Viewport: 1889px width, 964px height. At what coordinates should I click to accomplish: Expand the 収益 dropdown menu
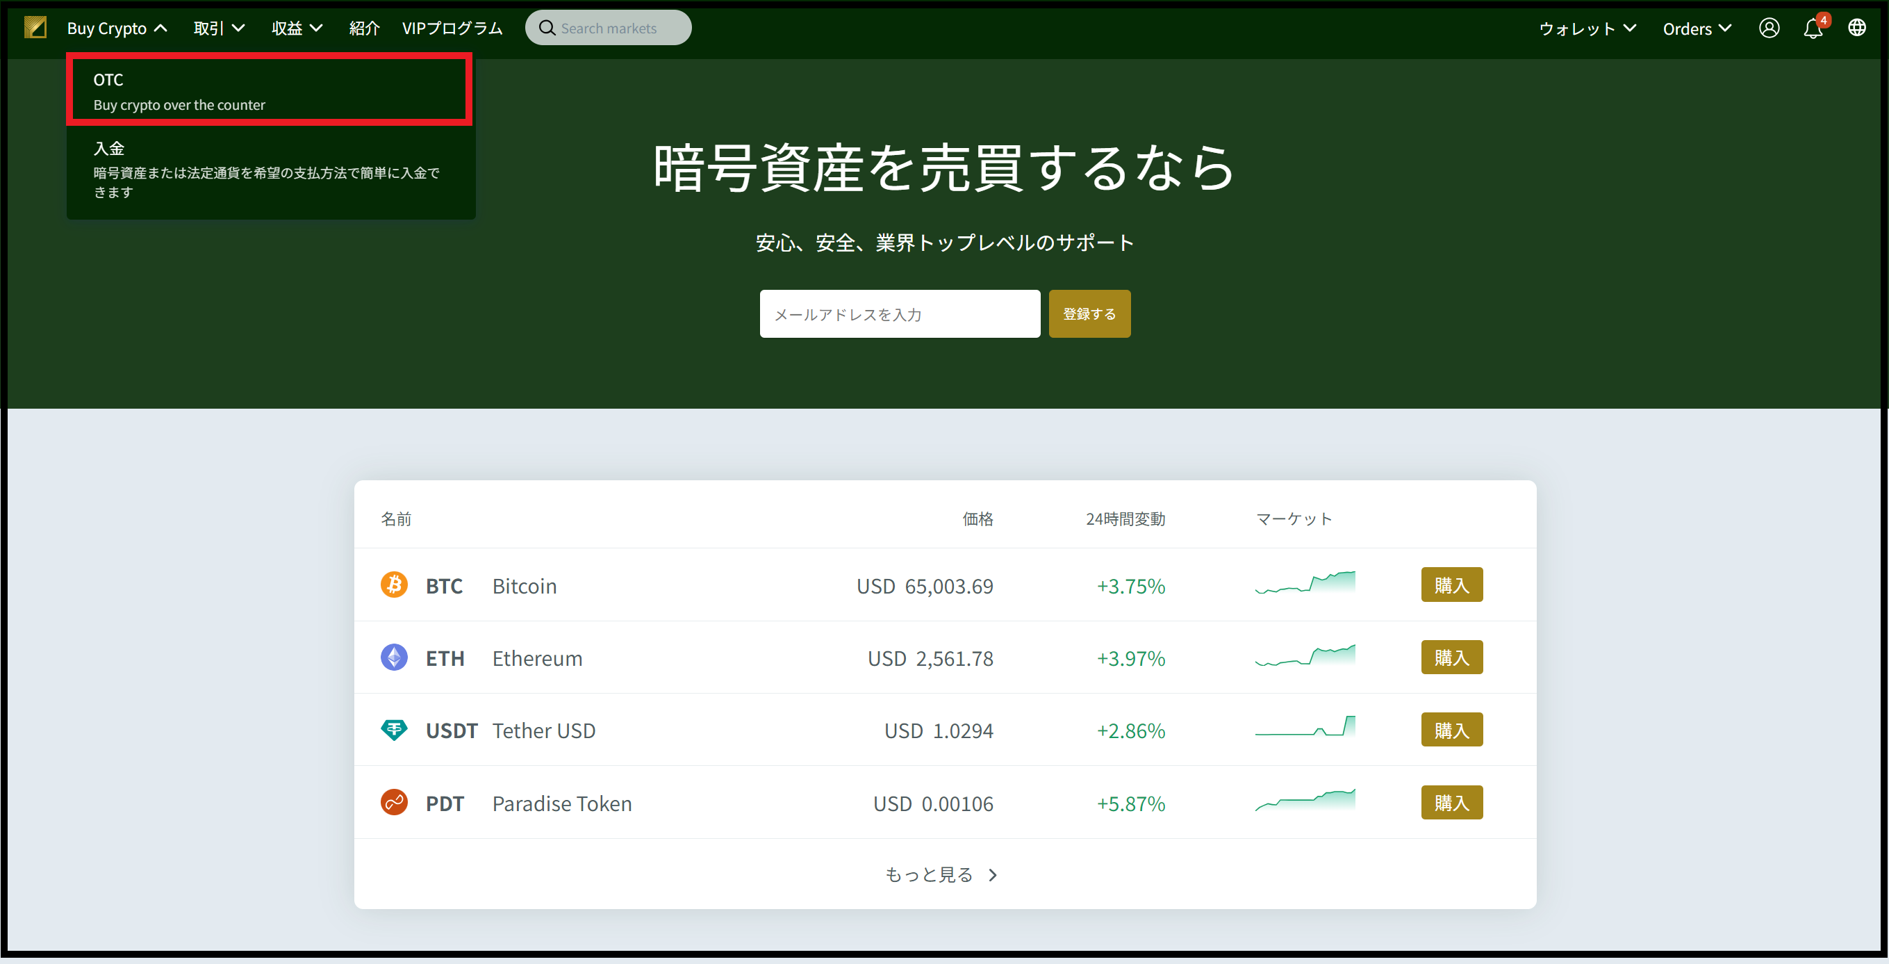pyautogui.click(x=297, y=28)
